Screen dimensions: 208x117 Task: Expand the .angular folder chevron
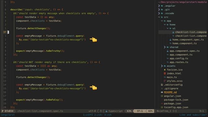(159, 6)
